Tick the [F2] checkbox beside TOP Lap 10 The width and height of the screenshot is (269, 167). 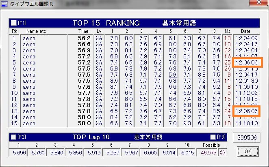[13, 137]
